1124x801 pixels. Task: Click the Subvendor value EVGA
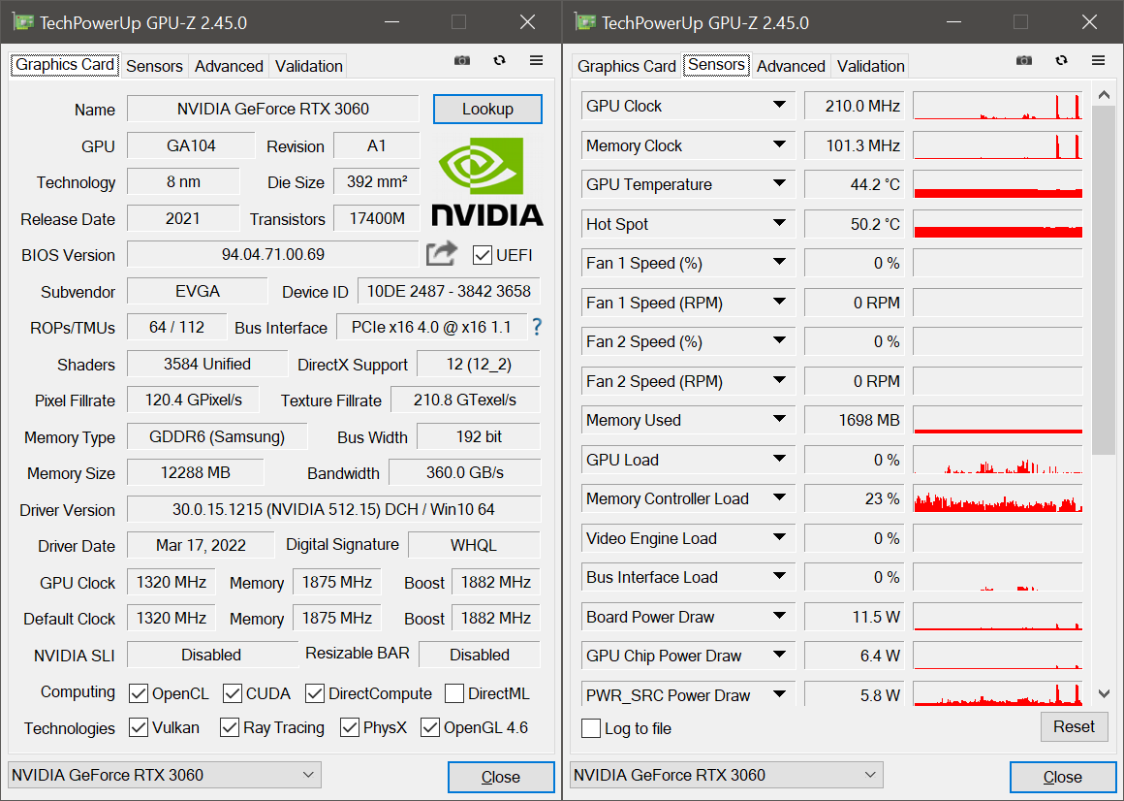tap(197, 291)
